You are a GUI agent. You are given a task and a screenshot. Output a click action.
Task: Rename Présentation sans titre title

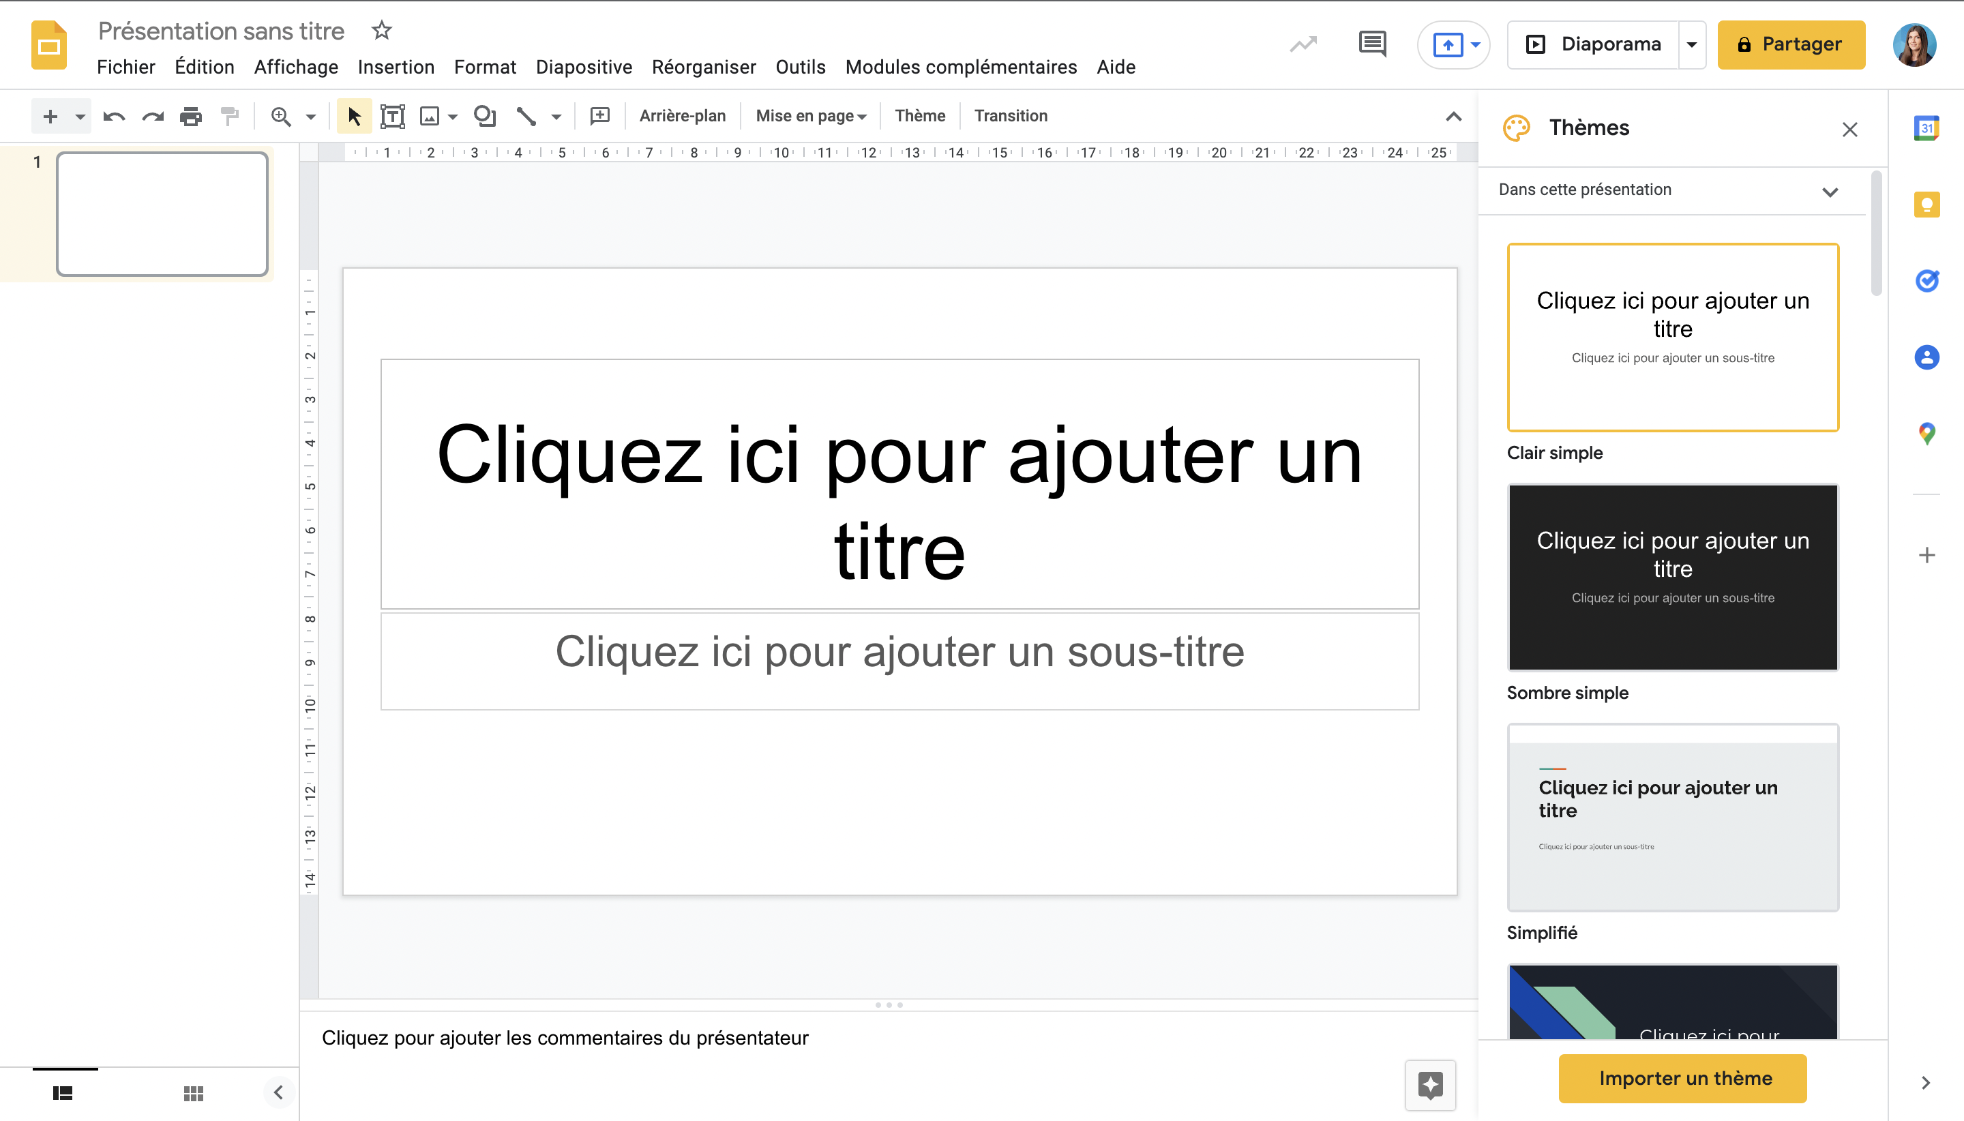pyautogui.click(x=222, y=31)
